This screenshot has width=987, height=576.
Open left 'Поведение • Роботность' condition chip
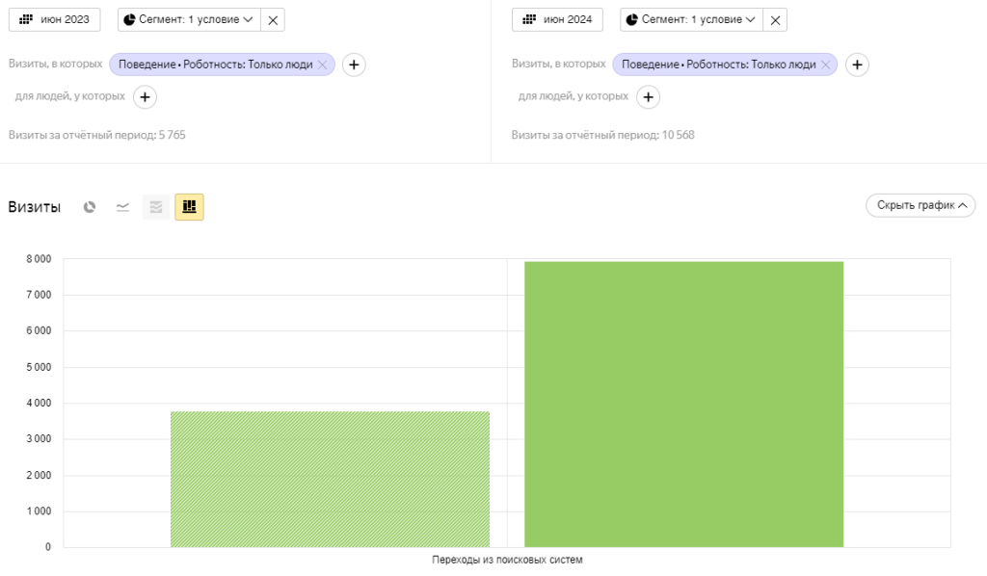pos(214,65)
